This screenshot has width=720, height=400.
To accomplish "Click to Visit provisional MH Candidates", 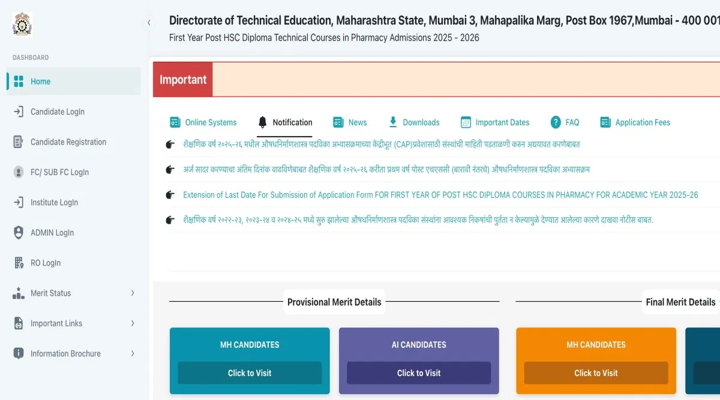I will point(250,373).
